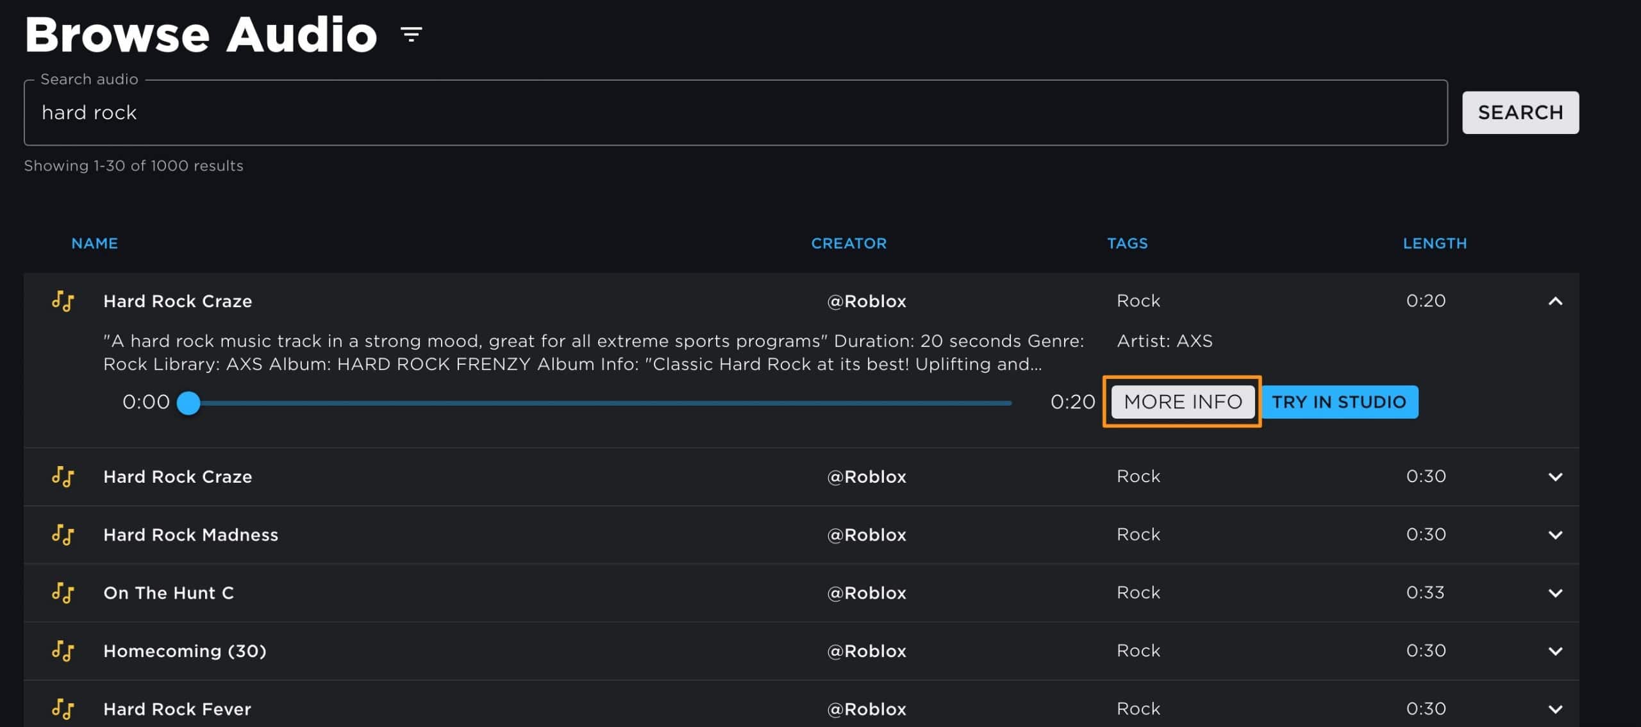Expand the Homecoming (30) row

click(x=1555, y=651)
